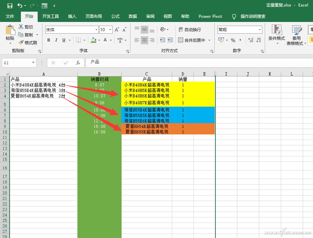Click the Paste clipboard icon
This screenshot has height=238, width=313.
tap(10, 30)
